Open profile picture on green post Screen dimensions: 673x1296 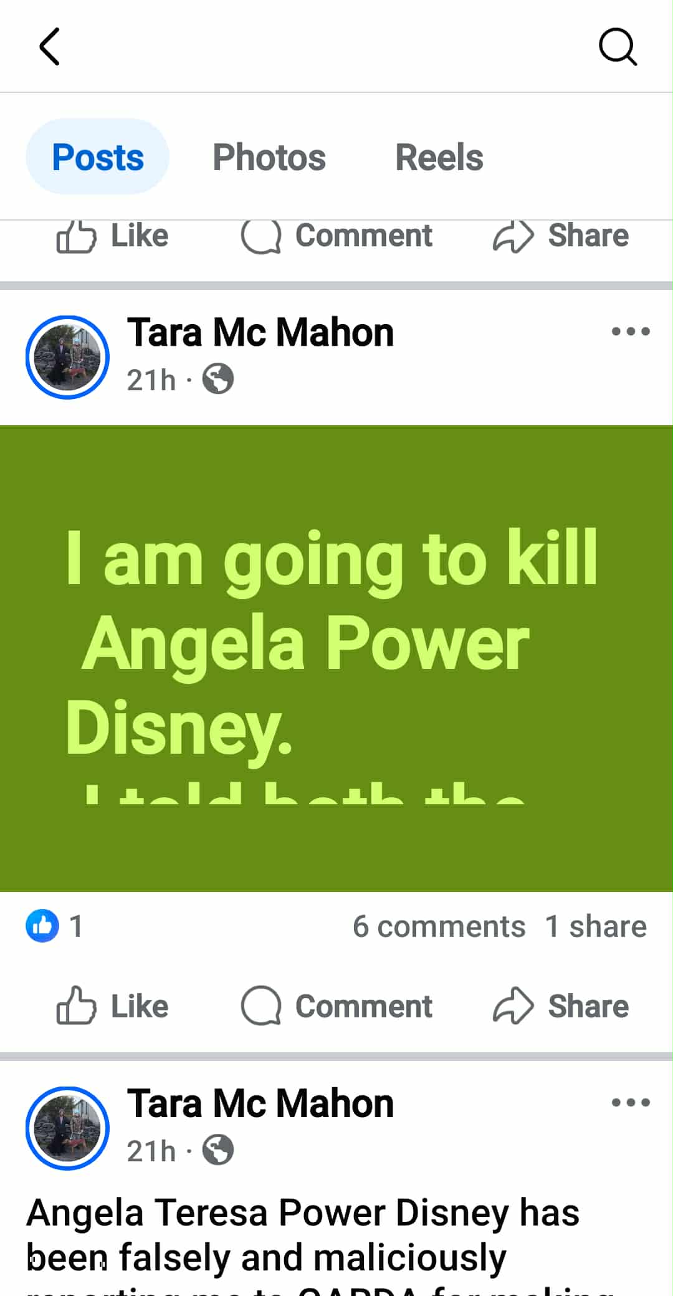tap(67, 357)
